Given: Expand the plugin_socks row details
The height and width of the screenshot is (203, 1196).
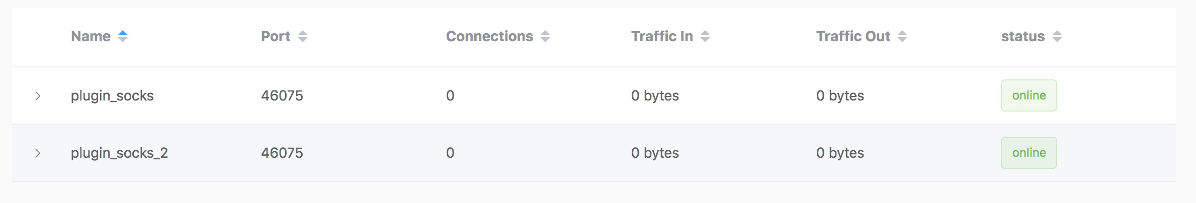Looking at the screenshot, I should pos(38,96).
